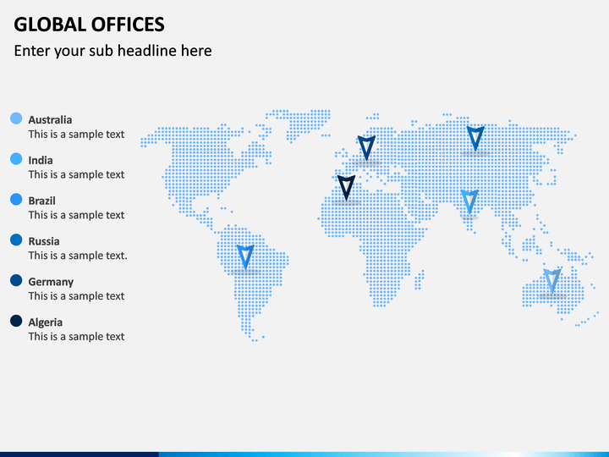Click sample text under India
This screenshot has width=609, height=457.
pyautogui.click(x=76, y=175)
